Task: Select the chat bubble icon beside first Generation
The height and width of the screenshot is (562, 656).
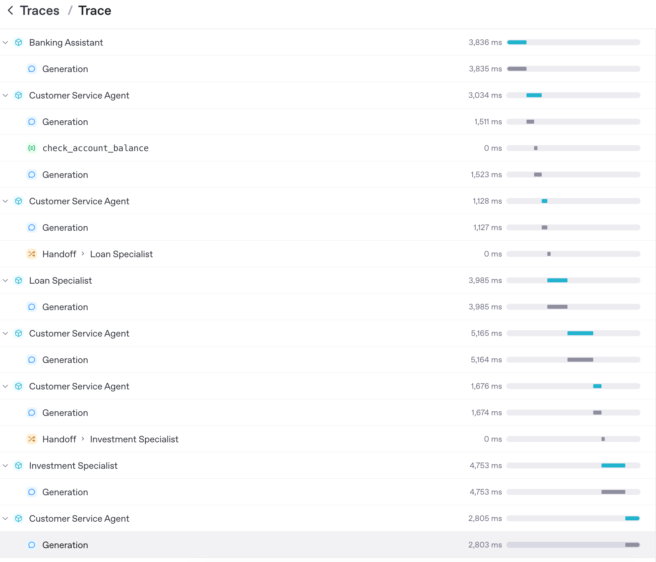Action: click(x=32, y=69)
